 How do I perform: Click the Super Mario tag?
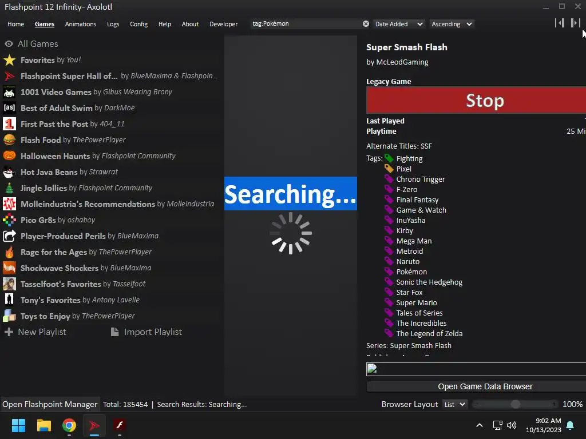[x=417, y=303]
